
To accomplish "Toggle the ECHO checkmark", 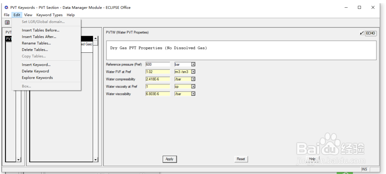I will (x=362, y=33).
